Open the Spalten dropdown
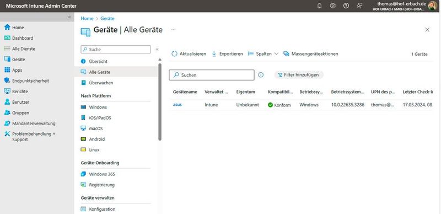 (263, 54)
